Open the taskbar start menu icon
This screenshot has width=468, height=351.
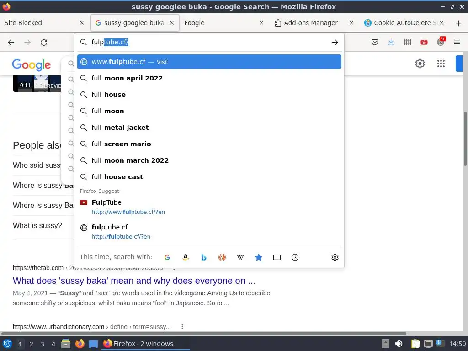tap(7, 344)
